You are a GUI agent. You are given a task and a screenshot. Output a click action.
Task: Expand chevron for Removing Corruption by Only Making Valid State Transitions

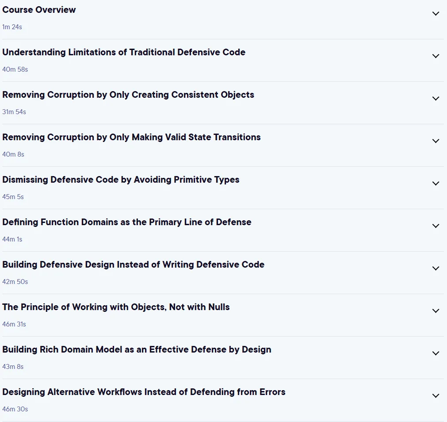(x=436, y=141)
